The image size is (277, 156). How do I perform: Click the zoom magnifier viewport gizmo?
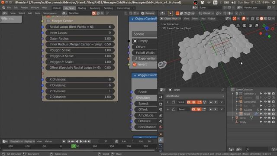256,26
